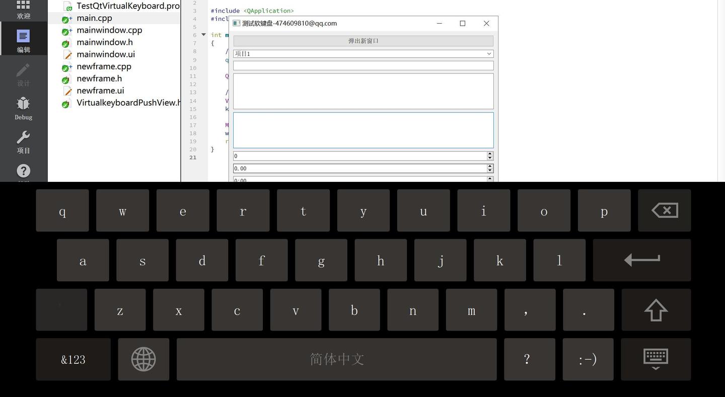The image size is (725, 397).
Task: Open newframe.h file
Action: pyautogui.click(x=99, y=78)
